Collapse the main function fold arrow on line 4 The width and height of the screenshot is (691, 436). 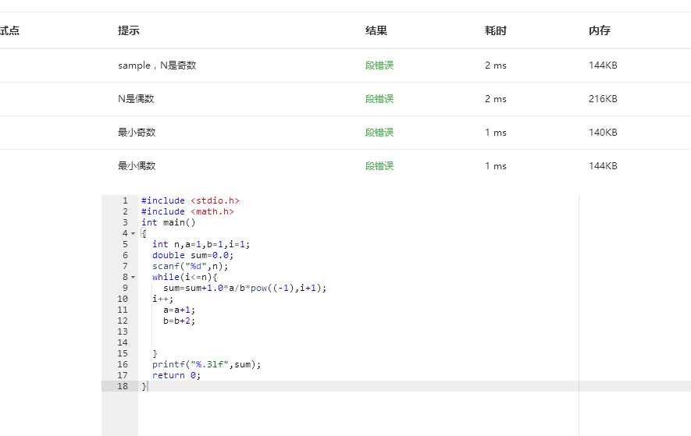coord(133,233)
